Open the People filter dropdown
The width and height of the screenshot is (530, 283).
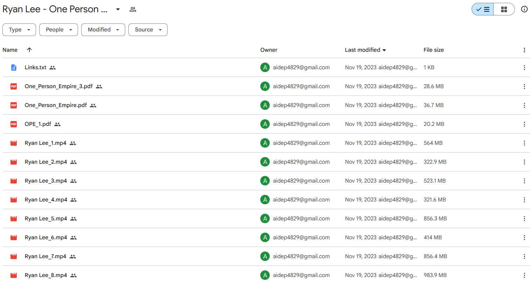coord(58,30)
